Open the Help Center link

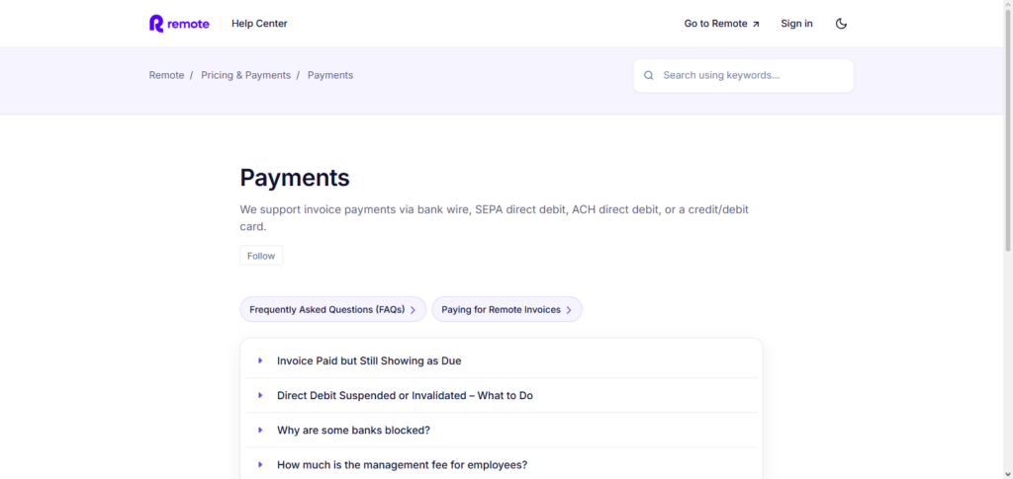pyautogui.click(x=259, y=24)
